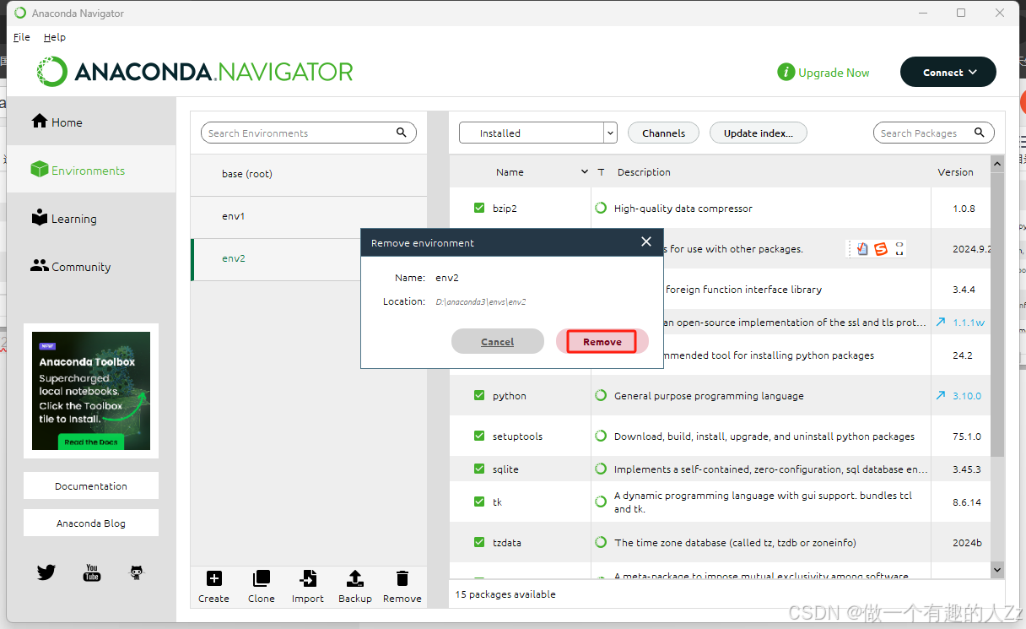
Task: Select the env1 environment
Action: [x=309, y=216]
